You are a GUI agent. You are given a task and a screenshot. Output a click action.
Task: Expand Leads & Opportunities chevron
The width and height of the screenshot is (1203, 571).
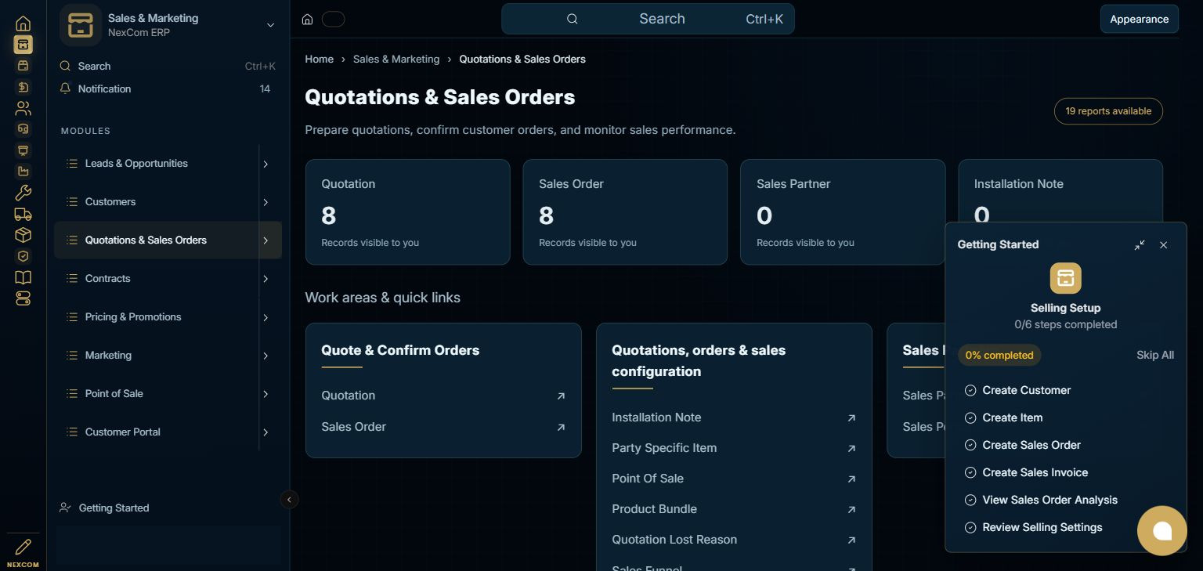(x=266, y=164)
